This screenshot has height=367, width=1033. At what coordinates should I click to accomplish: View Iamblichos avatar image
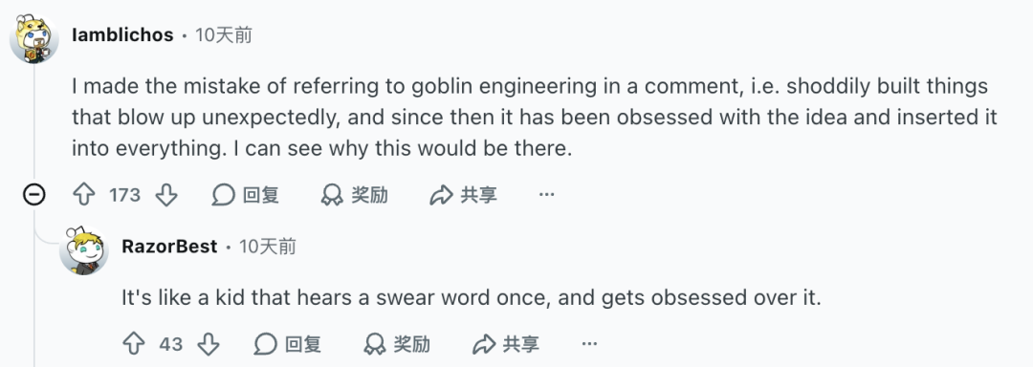coord(34,38)
